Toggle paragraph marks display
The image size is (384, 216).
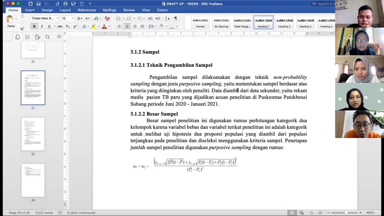175,18
